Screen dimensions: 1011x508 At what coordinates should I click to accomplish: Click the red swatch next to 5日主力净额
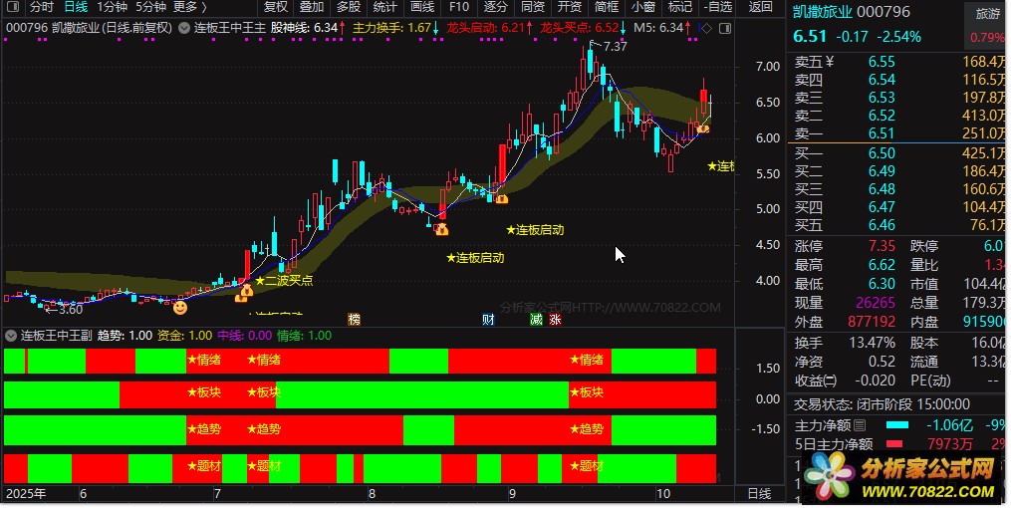click(x=894, y=443)
